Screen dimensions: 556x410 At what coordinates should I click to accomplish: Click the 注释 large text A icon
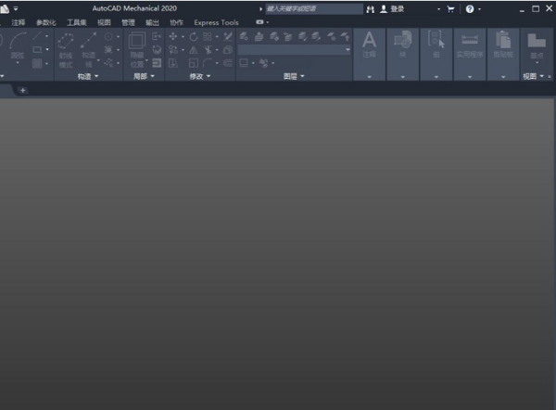pyautogui.click(x=369, y=41)
